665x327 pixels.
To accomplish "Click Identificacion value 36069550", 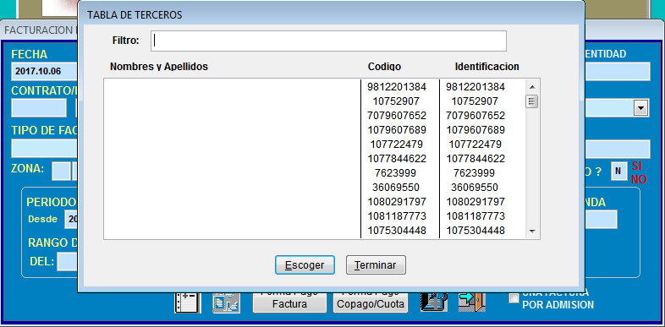I will (475, 188).
